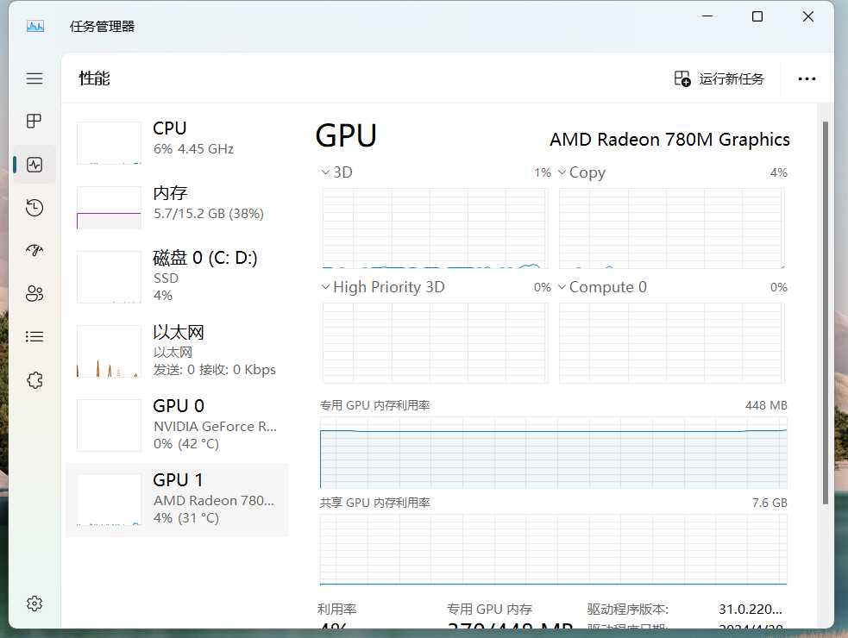Click the 利用率 label
The height and width of the screenshot is (638, 848).
tap(337, 610)
